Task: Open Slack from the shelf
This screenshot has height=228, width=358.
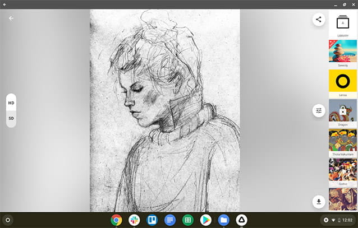Action: pyautogui.click(x=134, y=220)
